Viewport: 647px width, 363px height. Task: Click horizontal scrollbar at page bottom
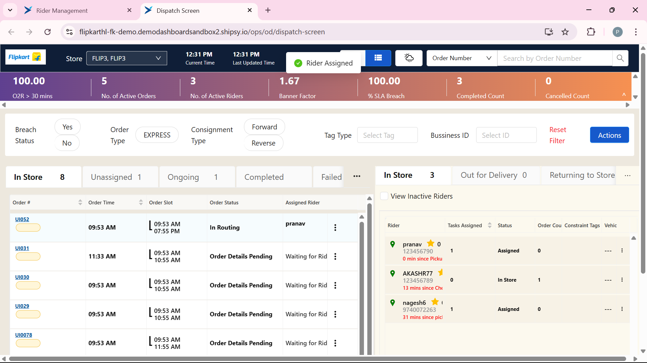(317, 359)
